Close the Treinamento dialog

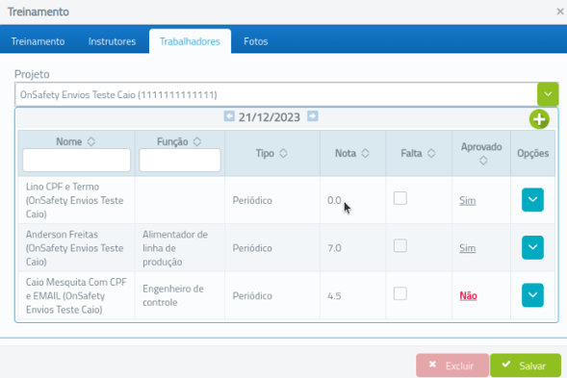coord(560,12)
